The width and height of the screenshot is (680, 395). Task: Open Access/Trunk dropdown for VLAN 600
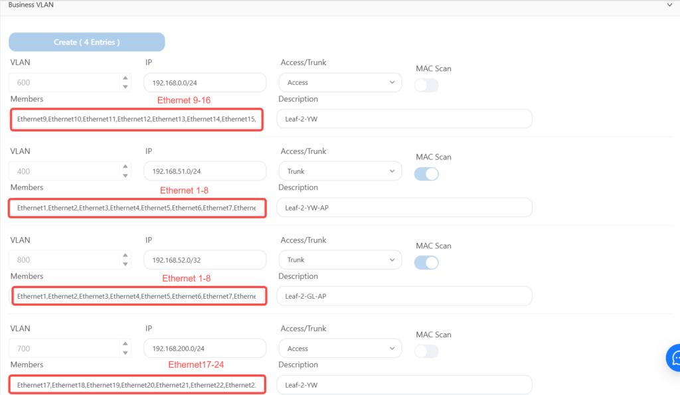[341, 82]
